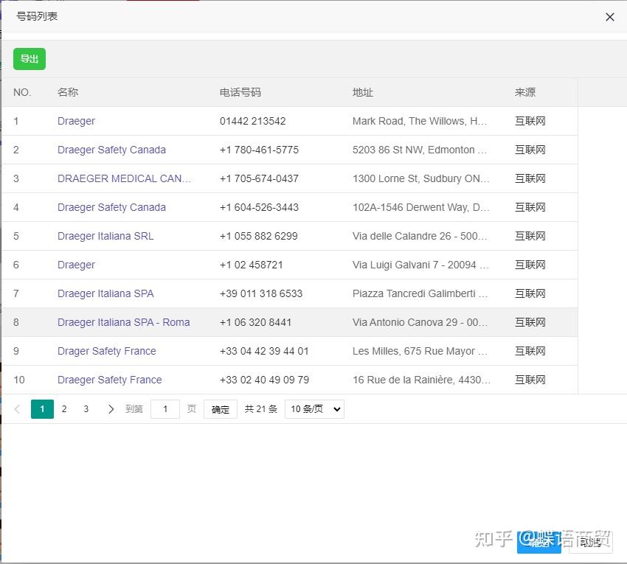
Task: Click address Via Luigi Galvani 7
Action: point(420,265)
